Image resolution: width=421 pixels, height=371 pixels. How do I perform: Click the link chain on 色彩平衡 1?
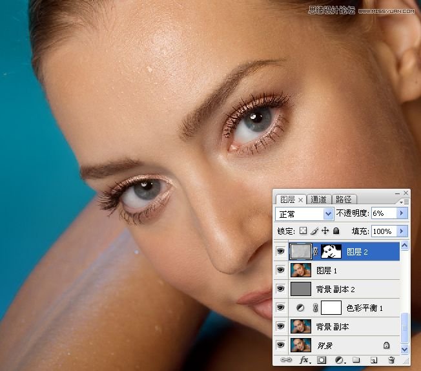coord(316,308)
